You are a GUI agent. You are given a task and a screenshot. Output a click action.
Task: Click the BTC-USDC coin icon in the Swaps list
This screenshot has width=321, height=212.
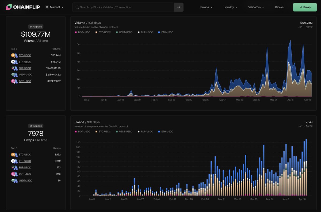pyautogui.click(x=14, y=155)
